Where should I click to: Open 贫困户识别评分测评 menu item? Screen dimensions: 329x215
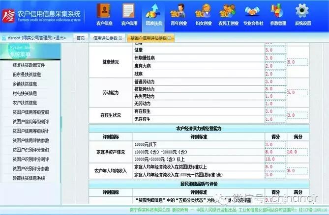[x=31, y=160]
